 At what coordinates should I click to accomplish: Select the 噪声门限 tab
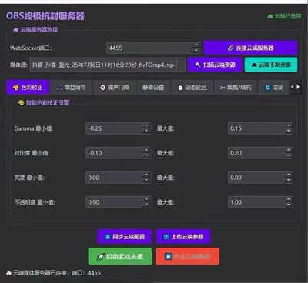(x=115, y=88)
